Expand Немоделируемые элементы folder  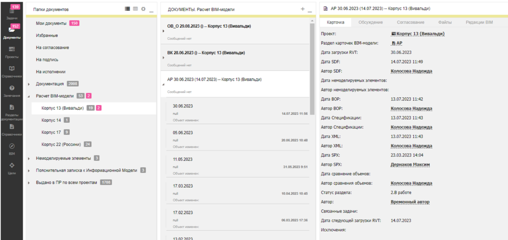click(29, 158)
